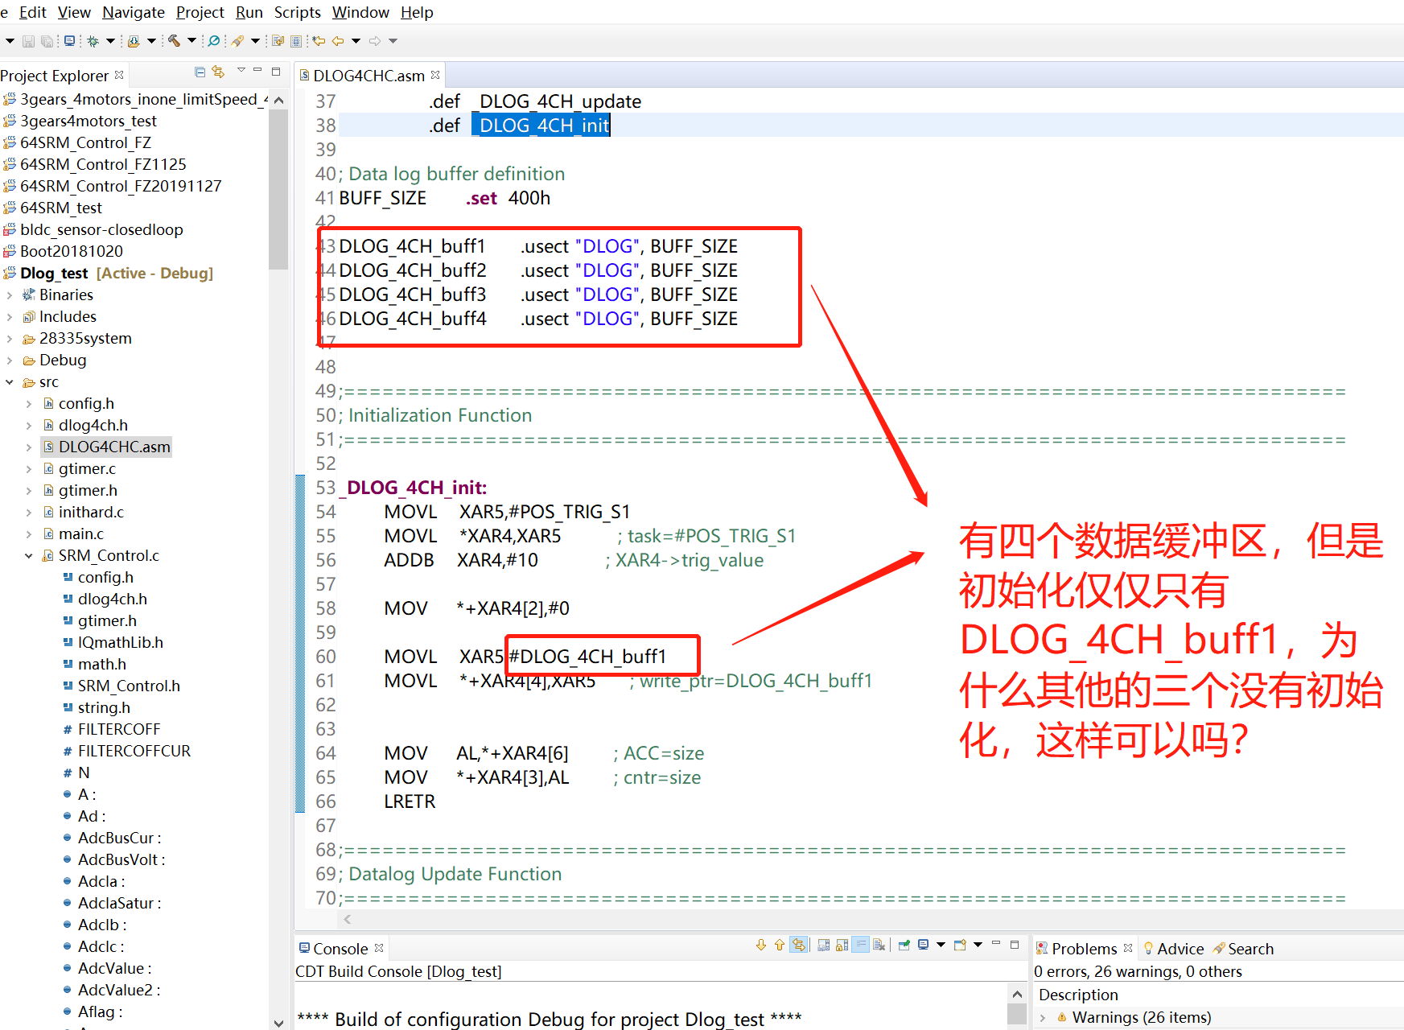1404x1030 pixels.
Task: Close the Project Explorer view tab
Action: pyautogui.click(x=119, y=75)
